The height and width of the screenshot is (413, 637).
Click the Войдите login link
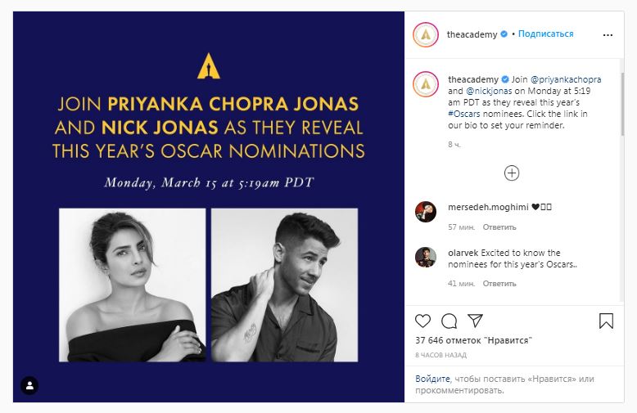433,379
